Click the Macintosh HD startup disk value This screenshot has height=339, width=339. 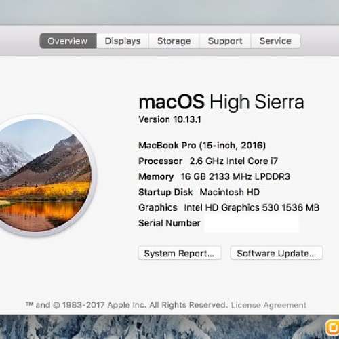point(230,192)
